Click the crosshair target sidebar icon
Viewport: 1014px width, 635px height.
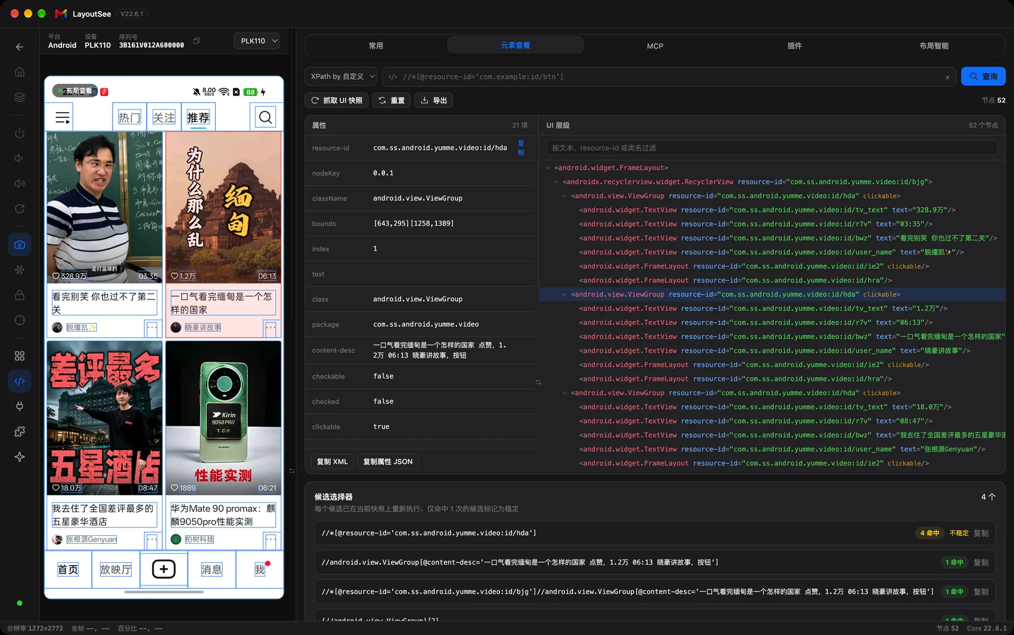pos(20,320)
